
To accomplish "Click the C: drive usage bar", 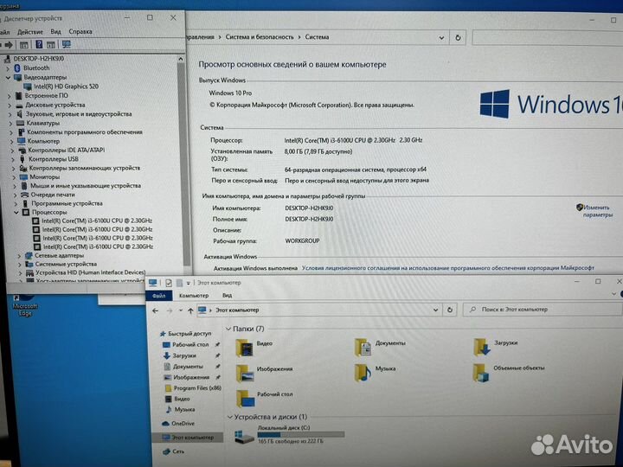I will click(301, 435).
